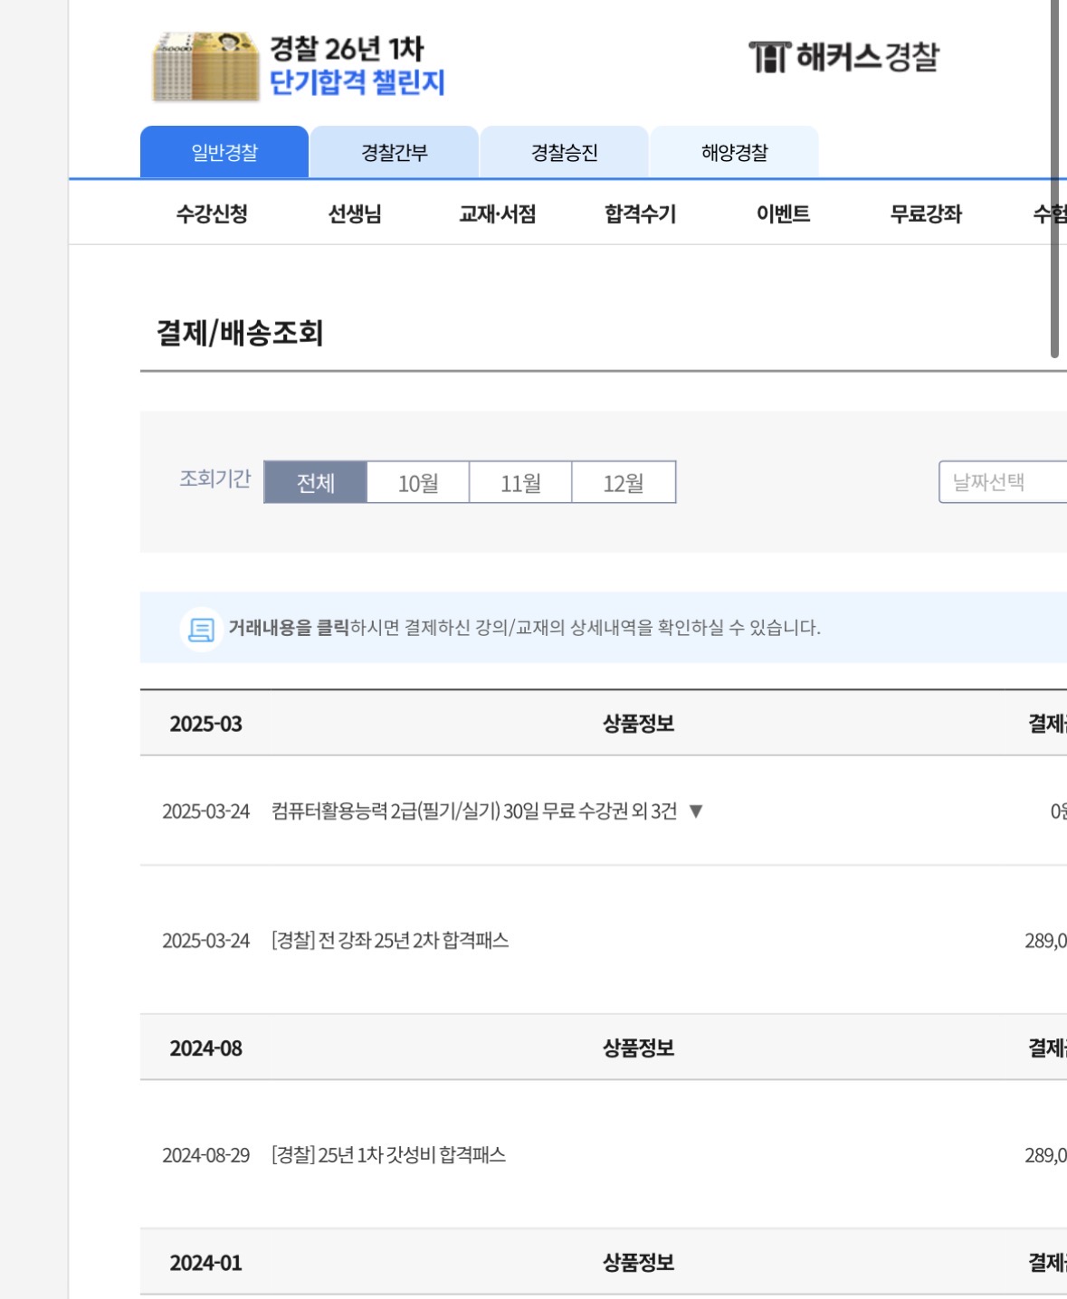The width and height of the screenshot is (1067, 1299).
Task: Click the vertical scrollbar on the right
Action: pos(1054,181)
